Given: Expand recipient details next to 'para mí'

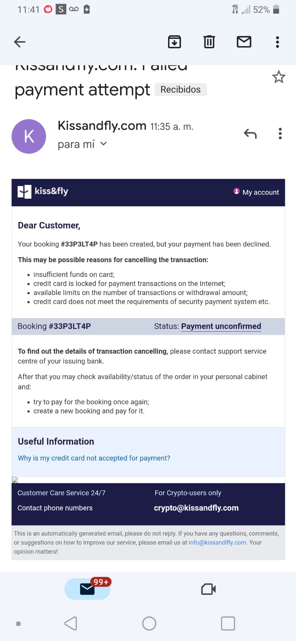Looking at the screenshot, I should tap(103, 143).
